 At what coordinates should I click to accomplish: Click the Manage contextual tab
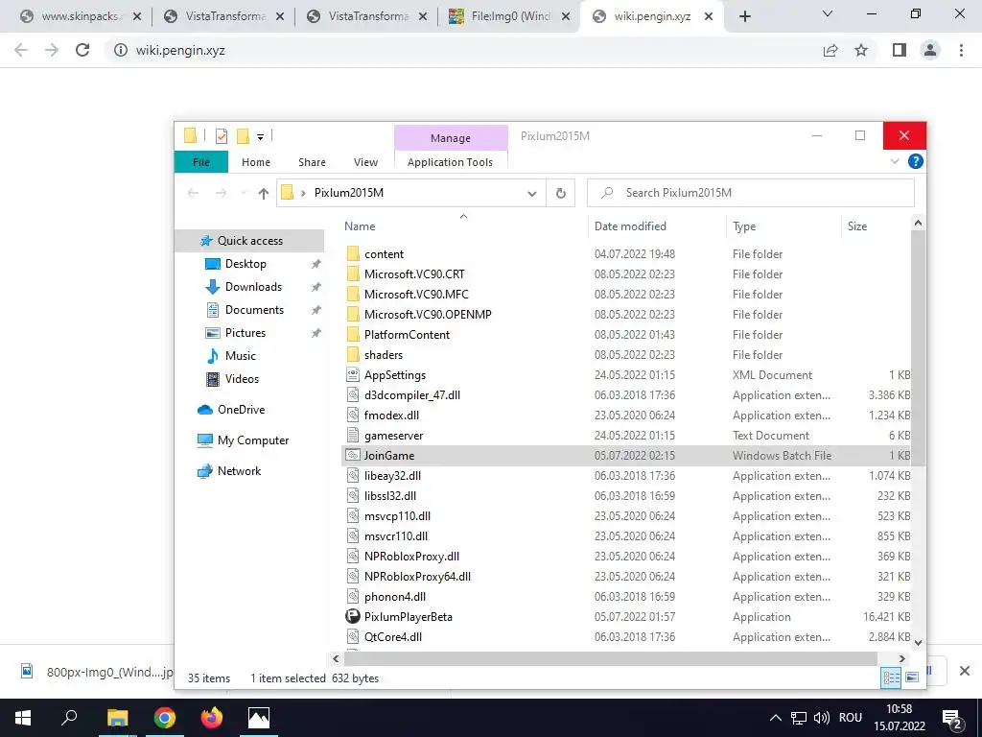[451, 138]
